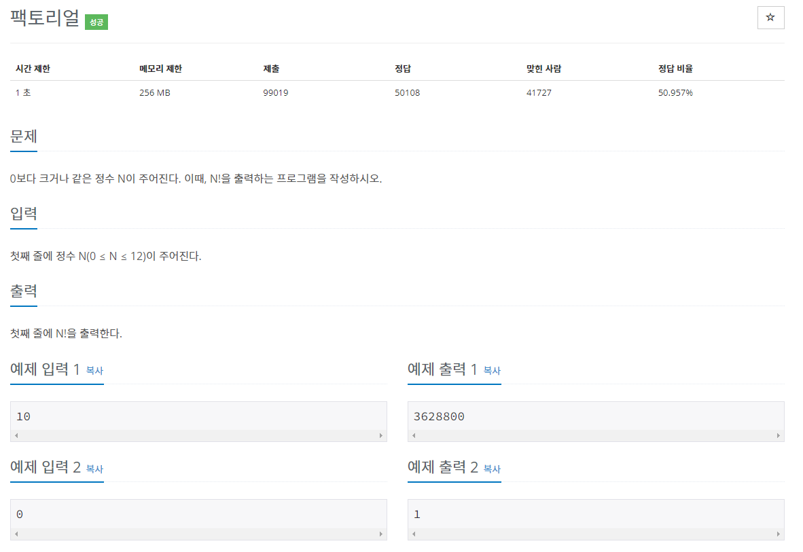
Task: Click left scroll arrow in example output 2 box
Action: 414,534
